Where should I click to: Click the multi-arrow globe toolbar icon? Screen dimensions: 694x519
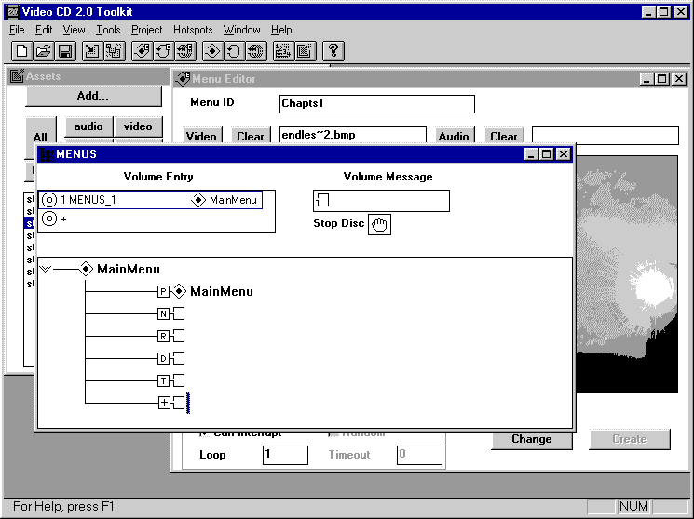click(x=256, y=51)
